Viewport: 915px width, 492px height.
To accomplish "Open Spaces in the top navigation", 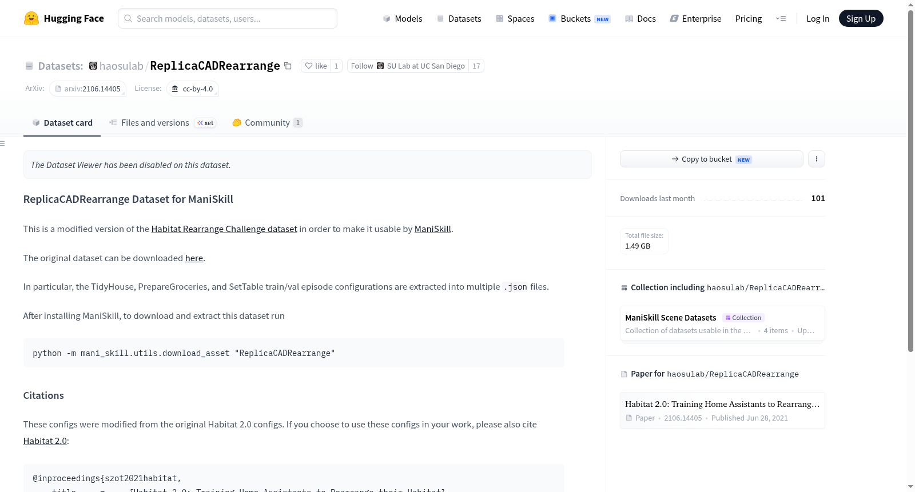I will click(515, 19).
